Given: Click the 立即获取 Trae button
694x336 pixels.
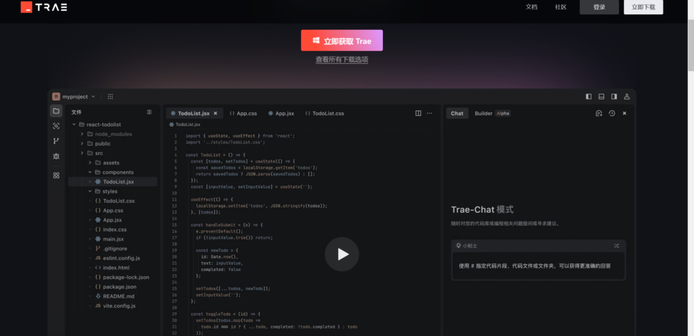Looking at the screenshot, I should pyautogui.click(x=342, y=41).
